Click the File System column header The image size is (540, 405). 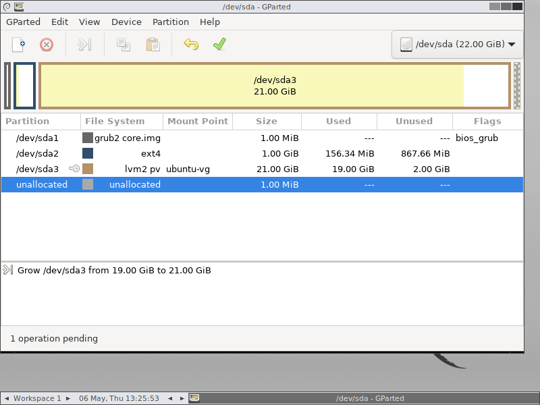pyautogui.click(x=115, y=122)
